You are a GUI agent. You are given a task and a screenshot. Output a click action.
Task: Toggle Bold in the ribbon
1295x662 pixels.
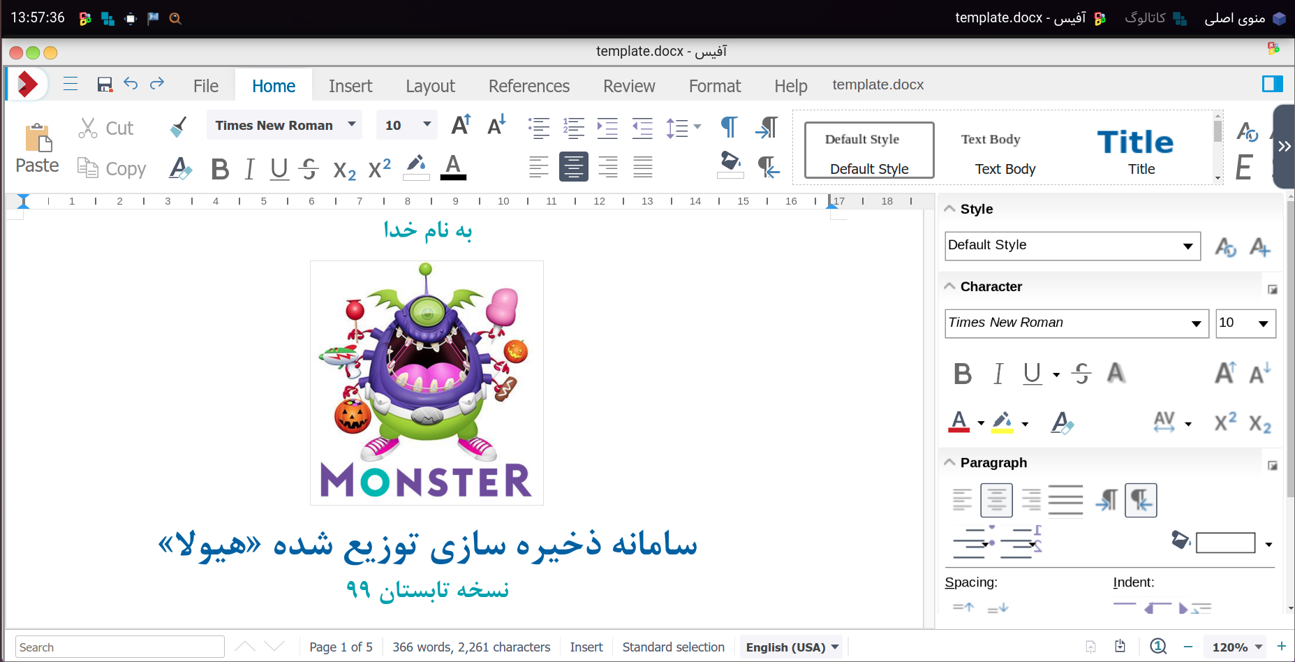(220, 168)
